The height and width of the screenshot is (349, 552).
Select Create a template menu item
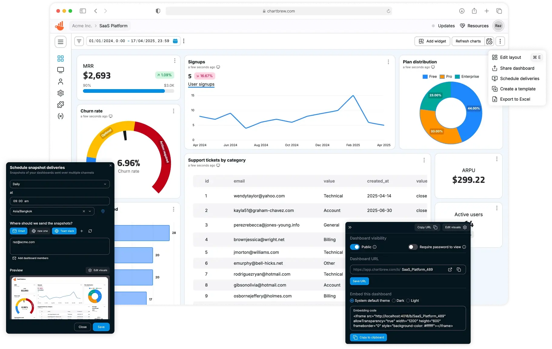517,89
